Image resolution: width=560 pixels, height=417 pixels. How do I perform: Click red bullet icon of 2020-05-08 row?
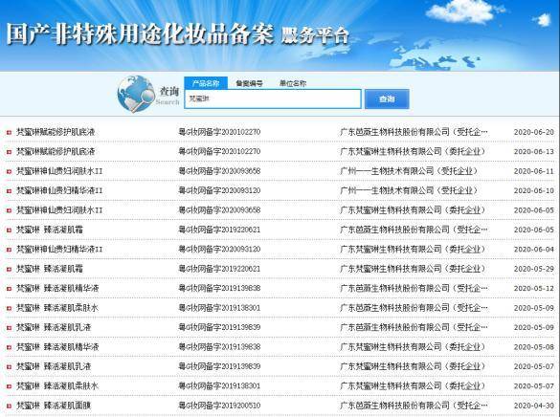(9, 347)
